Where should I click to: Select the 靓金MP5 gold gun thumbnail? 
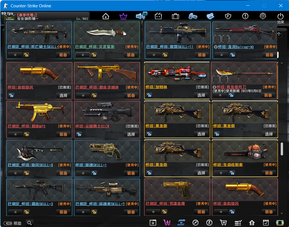(x=39, y=112)
